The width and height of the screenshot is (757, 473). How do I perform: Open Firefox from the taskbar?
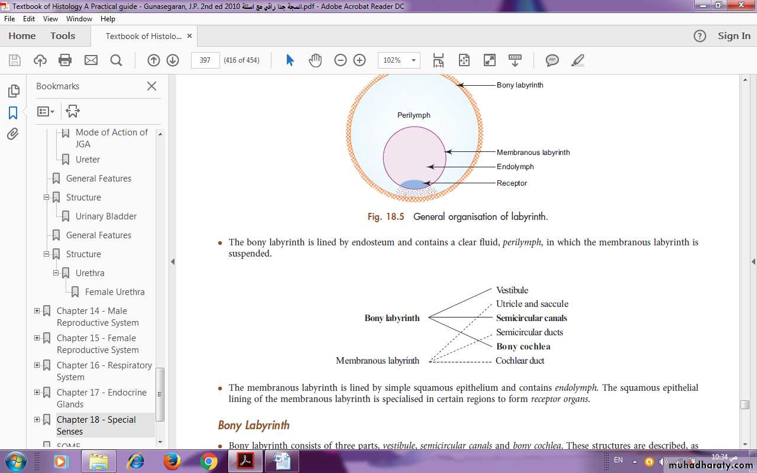click(x=172, y=461)
